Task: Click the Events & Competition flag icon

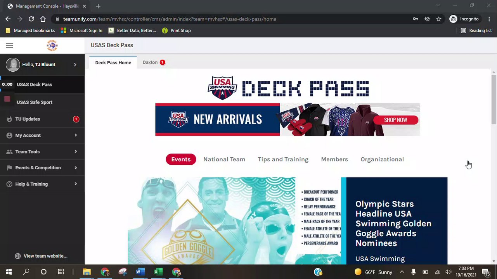Action: (x=9, y=168)
